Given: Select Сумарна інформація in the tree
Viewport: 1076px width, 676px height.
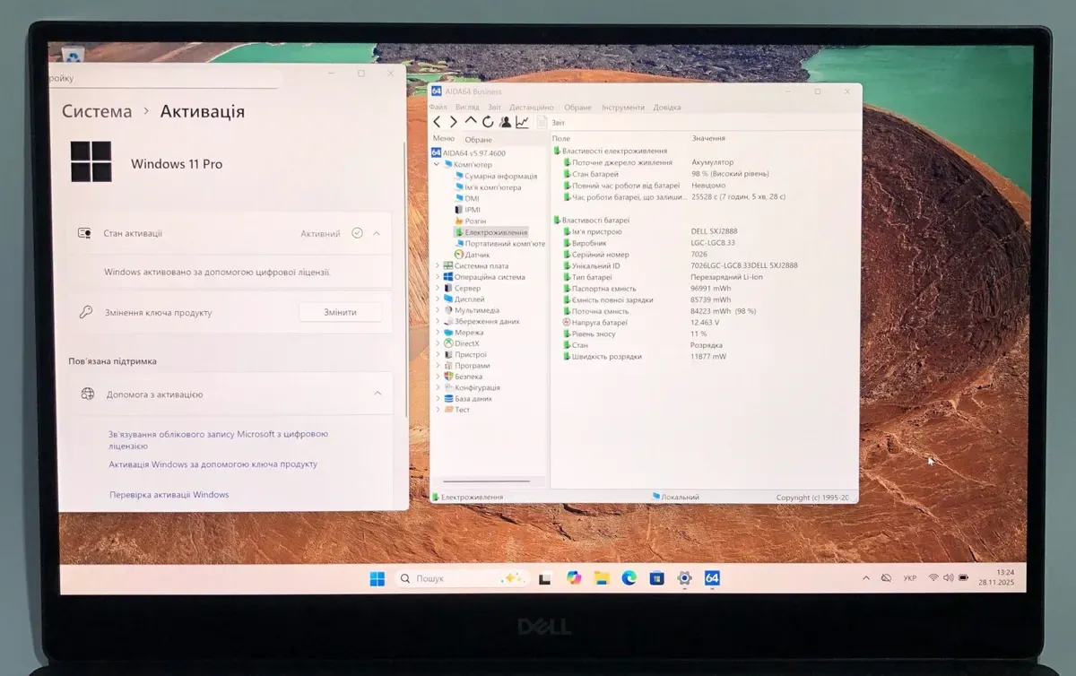Looking at the screenshot, I should (500, 177).
